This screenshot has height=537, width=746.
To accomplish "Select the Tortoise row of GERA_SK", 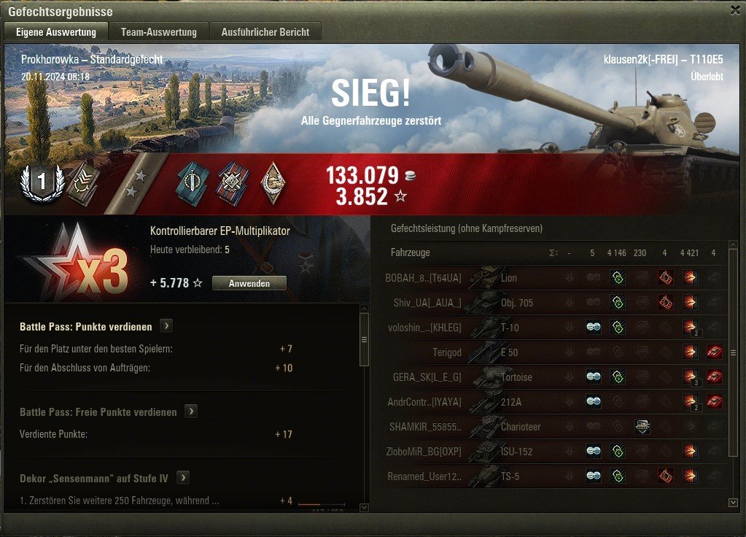I will point(555,377).
